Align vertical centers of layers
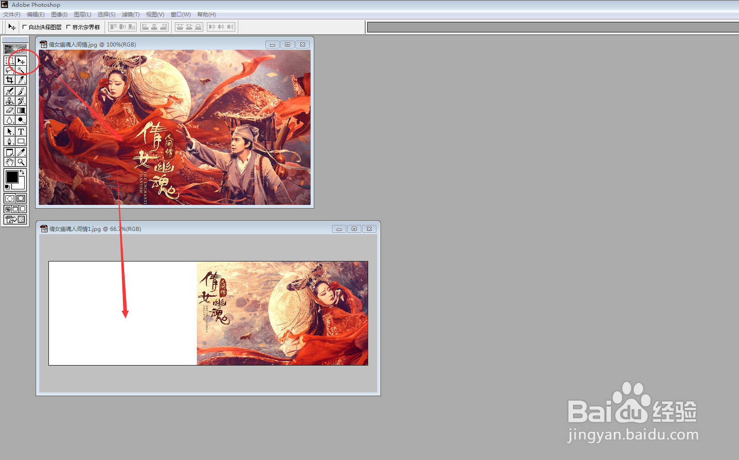This screenshot has height=460, width=739. click(122, 27)
